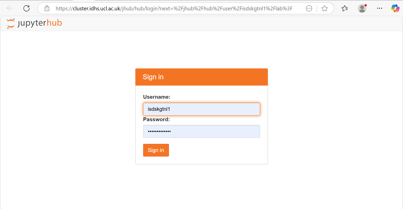Screen dimensions: 403x209
Task: Open the favorites flyout chevron
Action: coord(344,8)
